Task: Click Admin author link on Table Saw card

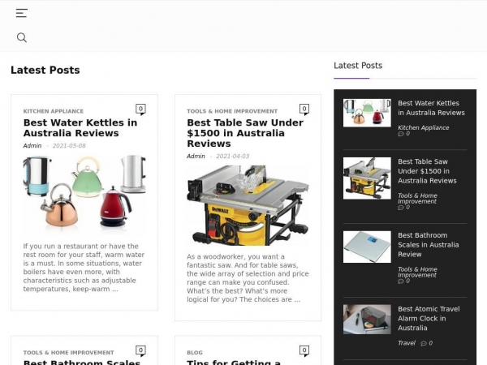Action: pyautogui.click(x=196, y=156)
